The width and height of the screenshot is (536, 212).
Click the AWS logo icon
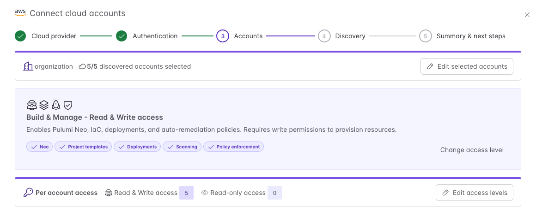coord(20,12)
